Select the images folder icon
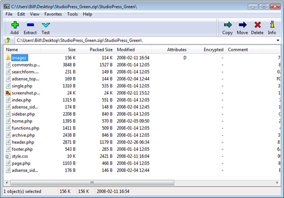Screen dimensions: 284x198 tap(8, 58)
